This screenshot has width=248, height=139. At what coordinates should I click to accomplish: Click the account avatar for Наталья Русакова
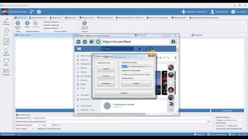coord(5,12)
